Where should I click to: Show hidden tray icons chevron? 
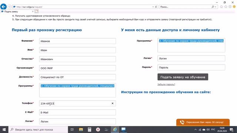coord(196,130)
